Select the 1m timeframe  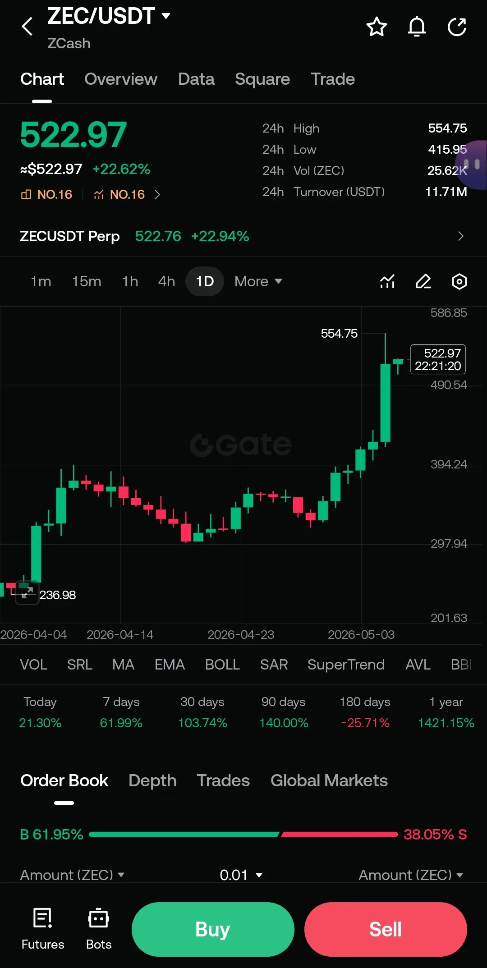pos(41,281)
